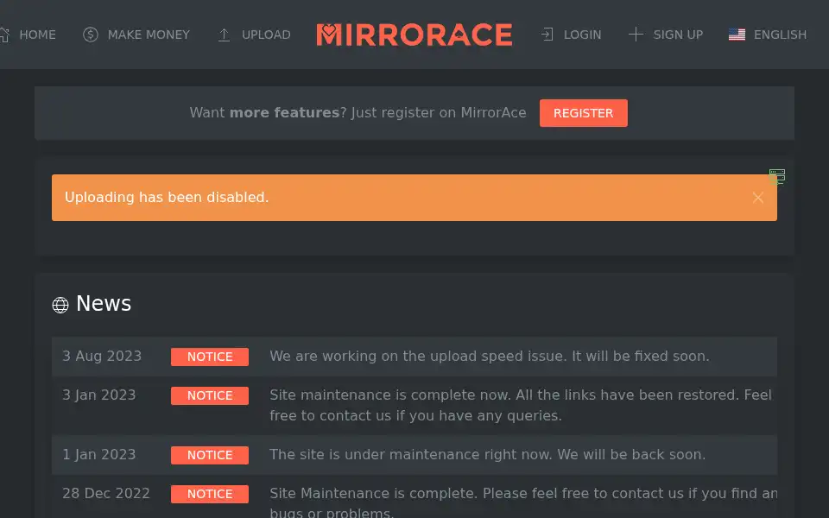Click the dollar coin Make Money icon

click(x=91, y=35)
